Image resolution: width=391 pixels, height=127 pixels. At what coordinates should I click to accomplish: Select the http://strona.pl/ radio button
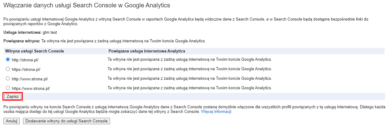tap(8, 60)
